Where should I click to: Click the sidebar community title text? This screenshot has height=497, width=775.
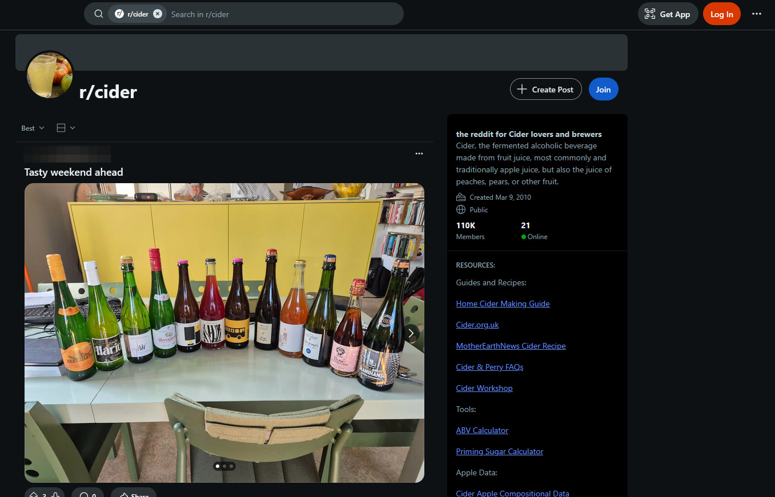pos(529,134)
